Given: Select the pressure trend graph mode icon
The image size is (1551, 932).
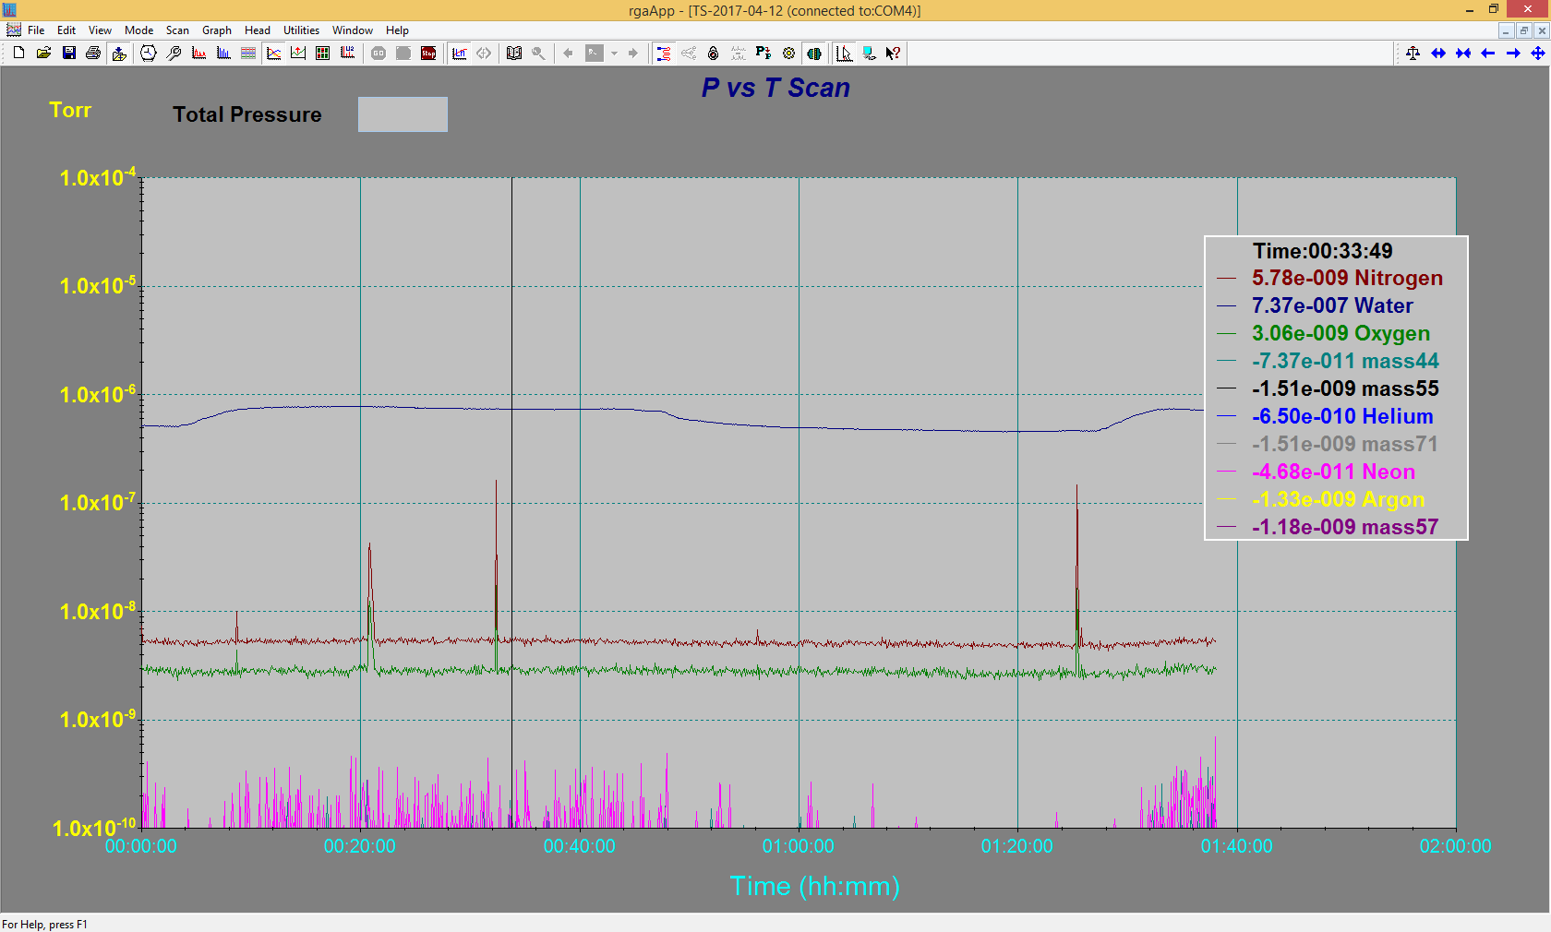Looking at the screenshot, I should pyautogui.click(x=298, y=54).
